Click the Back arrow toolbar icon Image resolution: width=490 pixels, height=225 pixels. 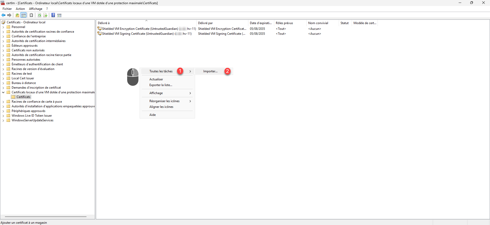tap(3, 15)
